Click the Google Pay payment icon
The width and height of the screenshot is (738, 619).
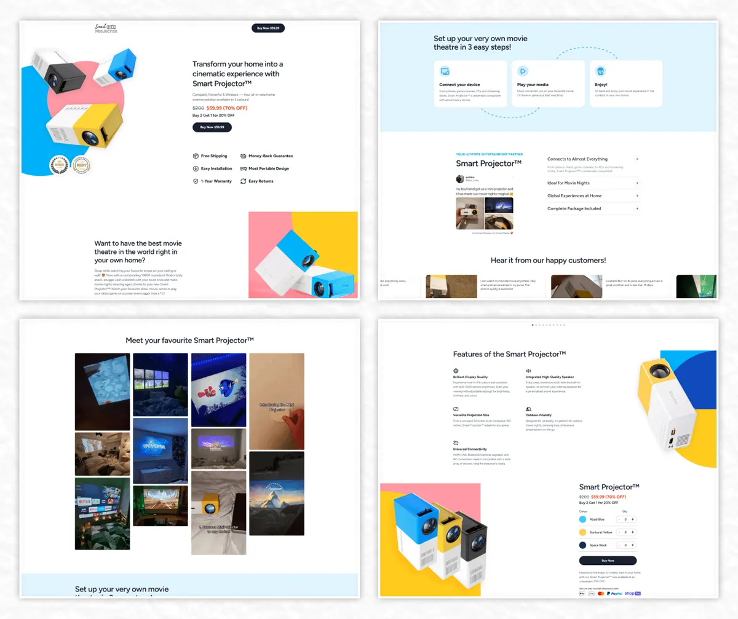pos(592,593)
